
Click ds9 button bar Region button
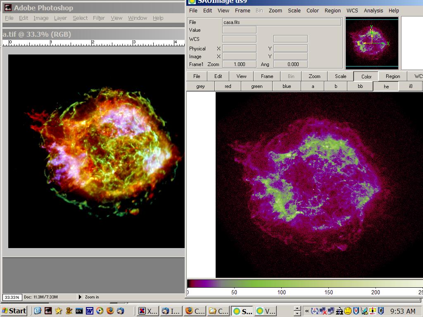393,76
